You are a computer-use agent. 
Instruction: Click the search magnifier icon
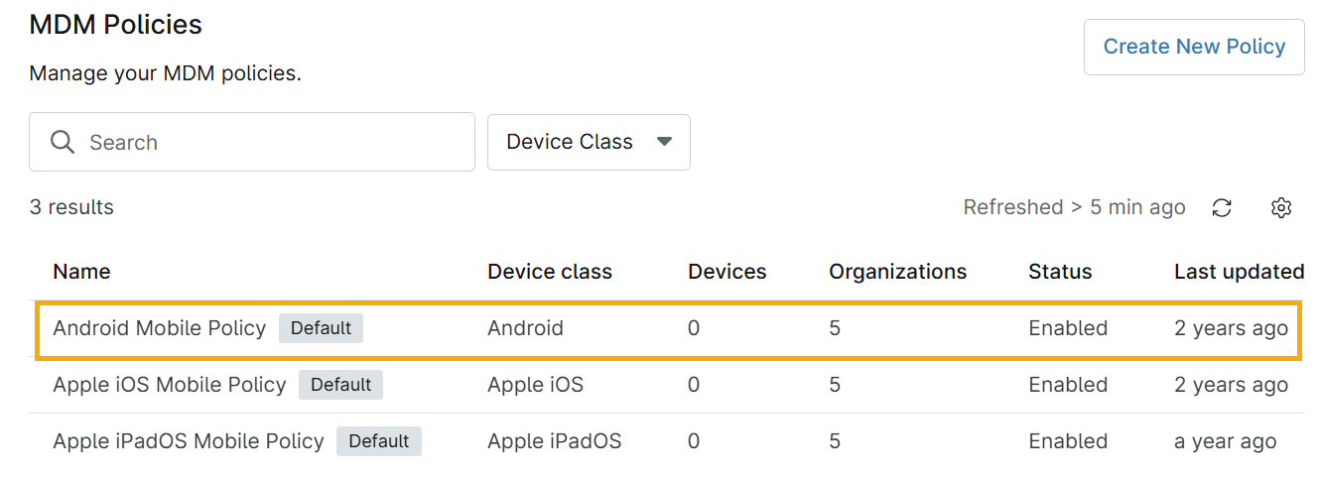coord(63,142)
